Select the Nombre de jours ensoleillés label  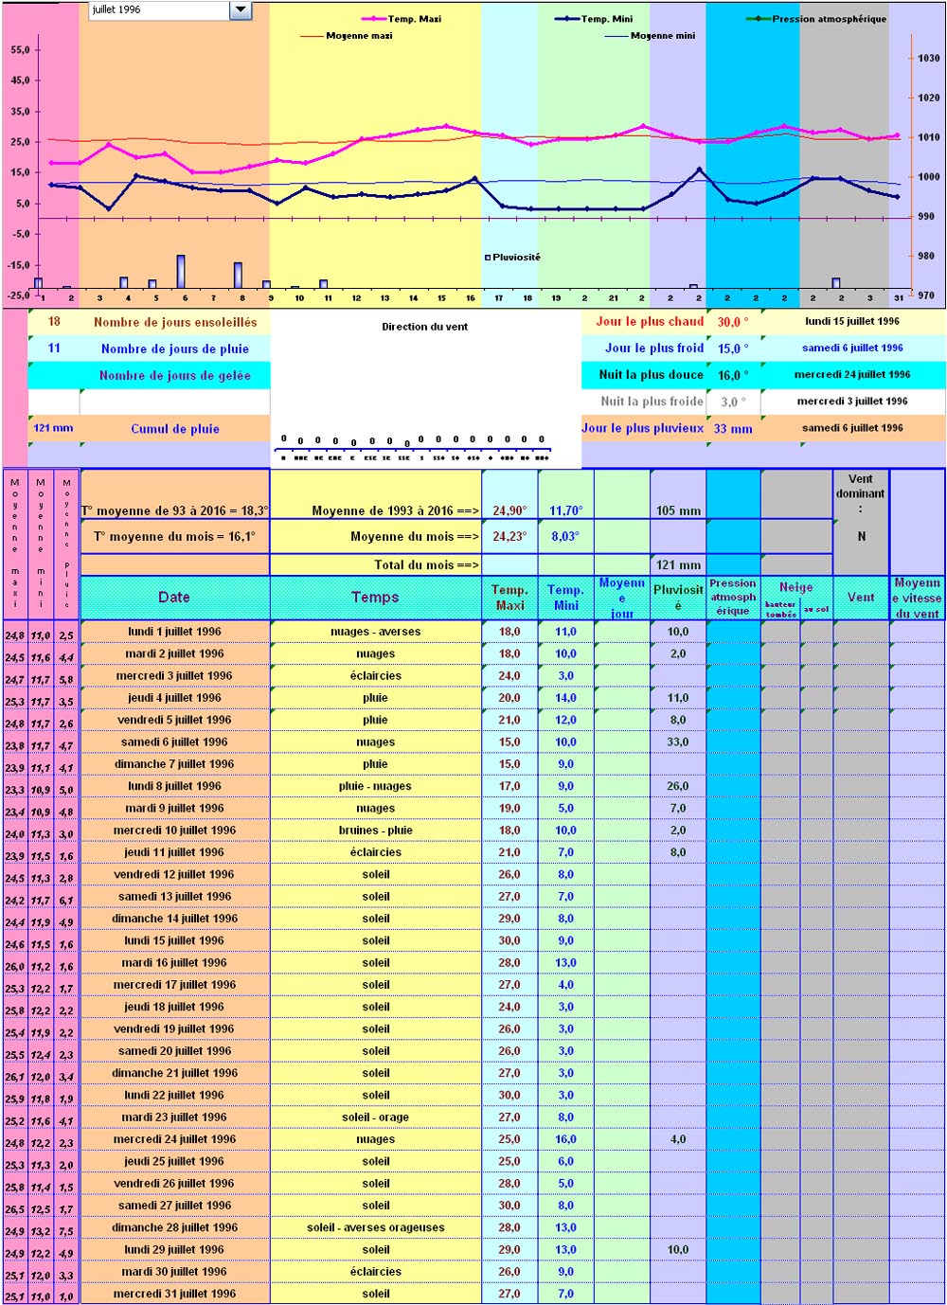175,322
